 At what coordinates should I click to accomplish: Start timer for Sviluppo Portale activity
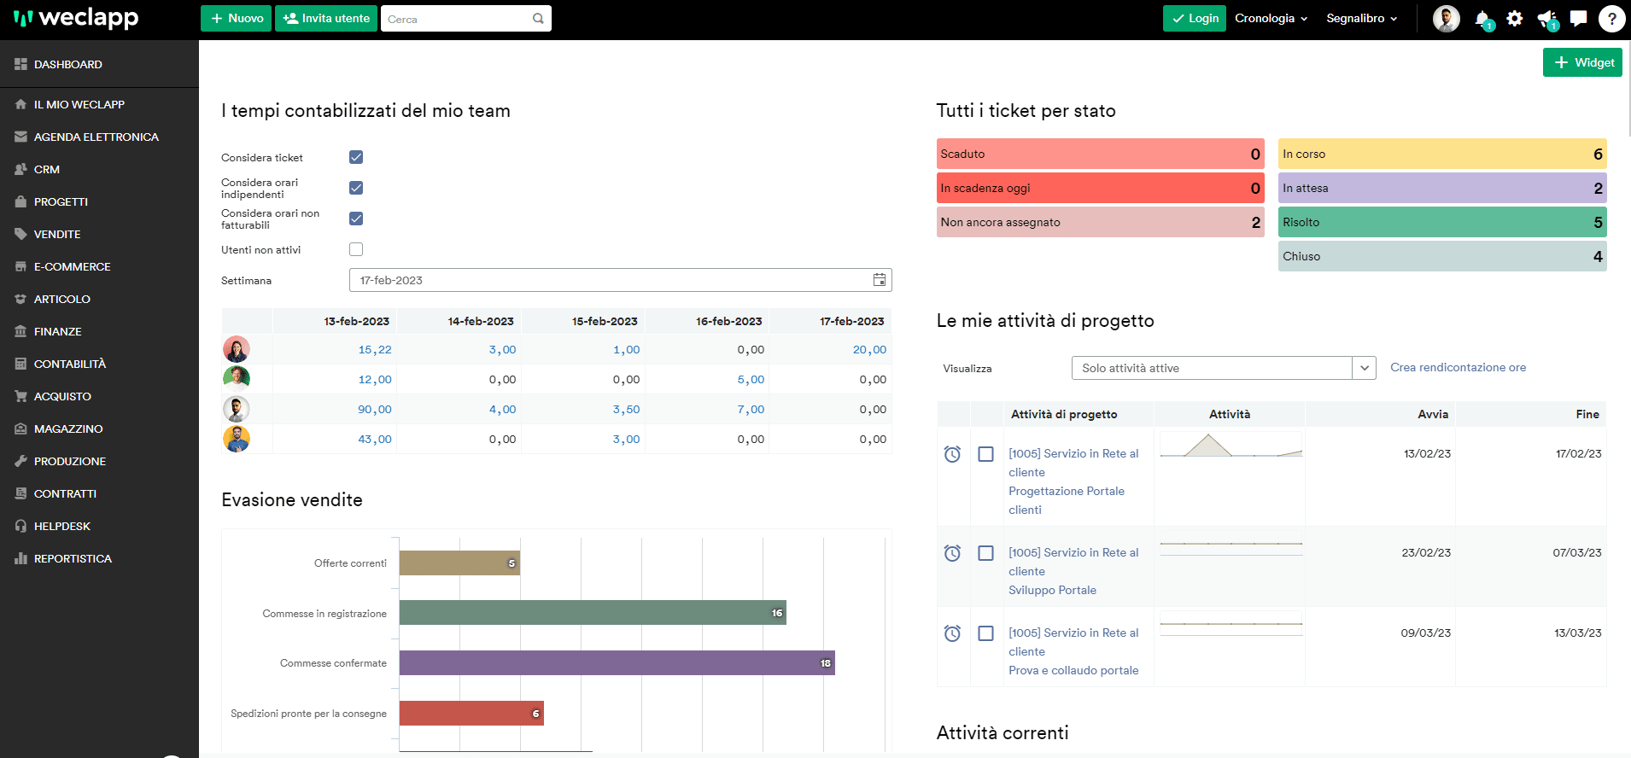click(x=952, y=553)
